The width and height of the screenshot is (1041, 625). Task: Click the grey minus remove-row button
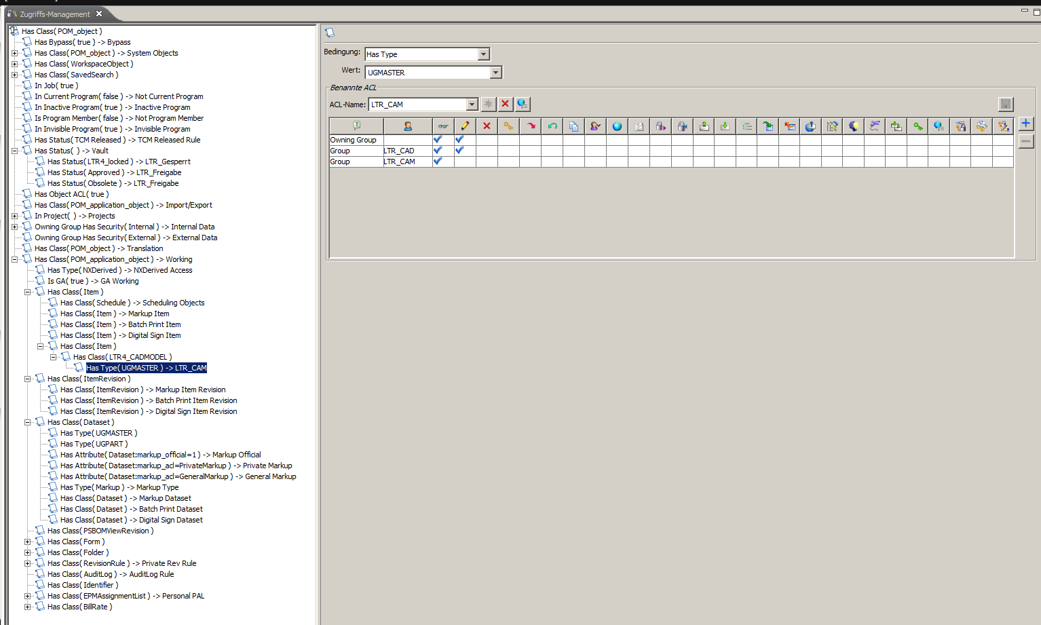click(x=1026, y=141)
